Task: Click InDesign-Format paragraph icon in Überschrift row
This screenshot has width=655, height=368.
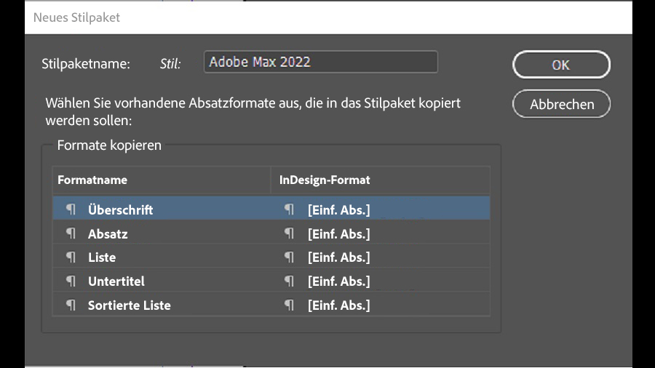Action: (x=290, y=209)
